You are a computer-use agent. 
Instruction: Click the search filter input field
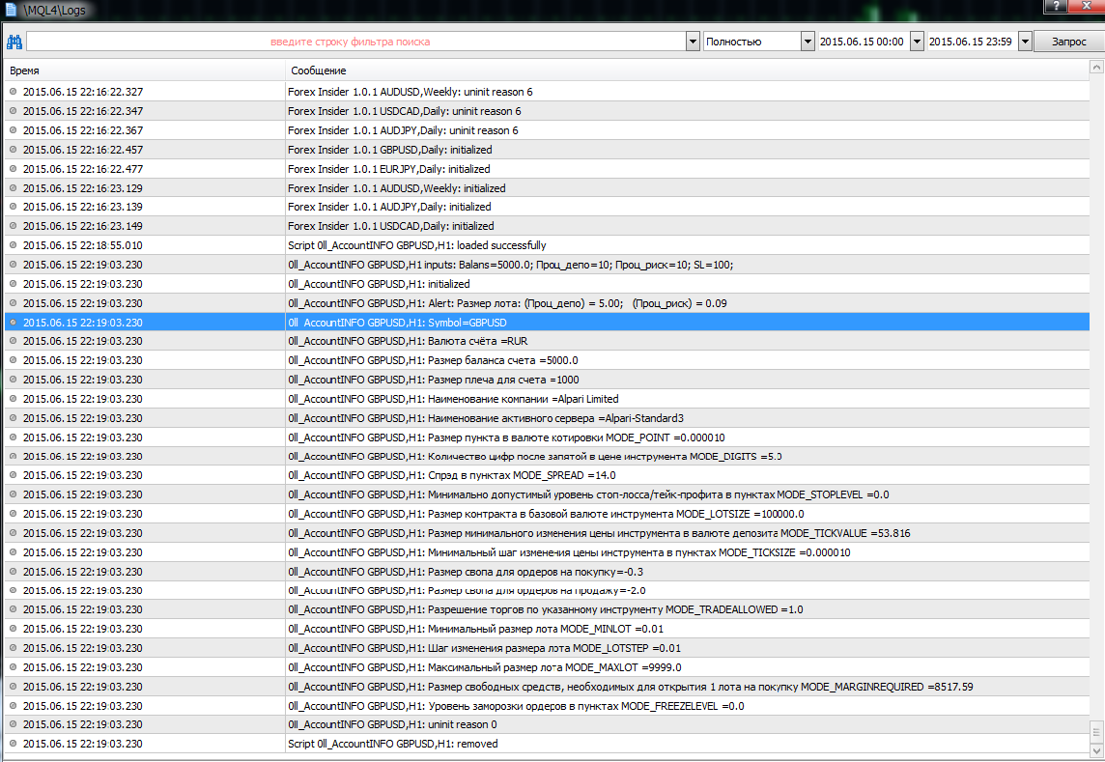tap(355, 42)
